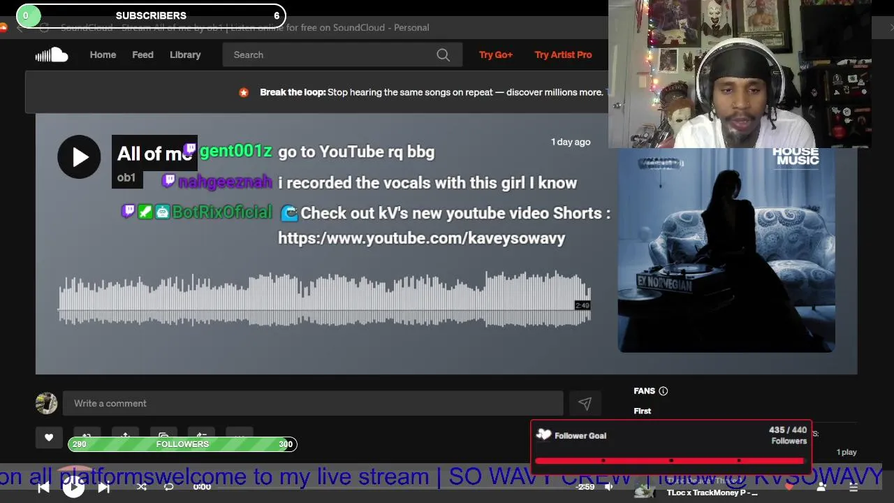Viewport: 894px width, 503px height.
Task: Send the comment with the arrow icon
Action: coord(585,403)
